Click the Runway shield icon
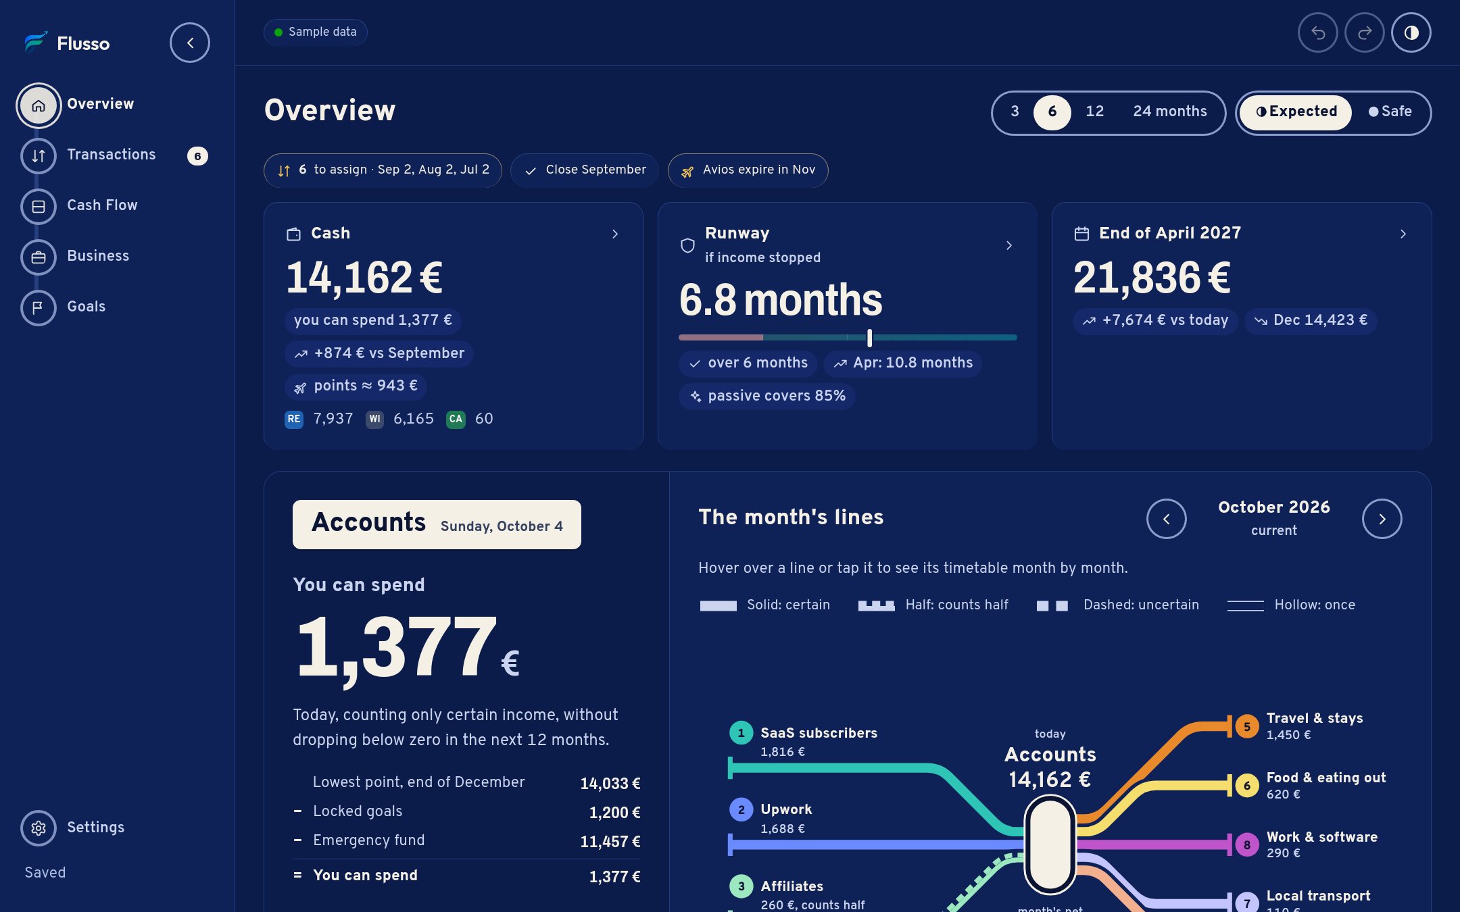Screen dimensions: 1460x912 (687, 245)
